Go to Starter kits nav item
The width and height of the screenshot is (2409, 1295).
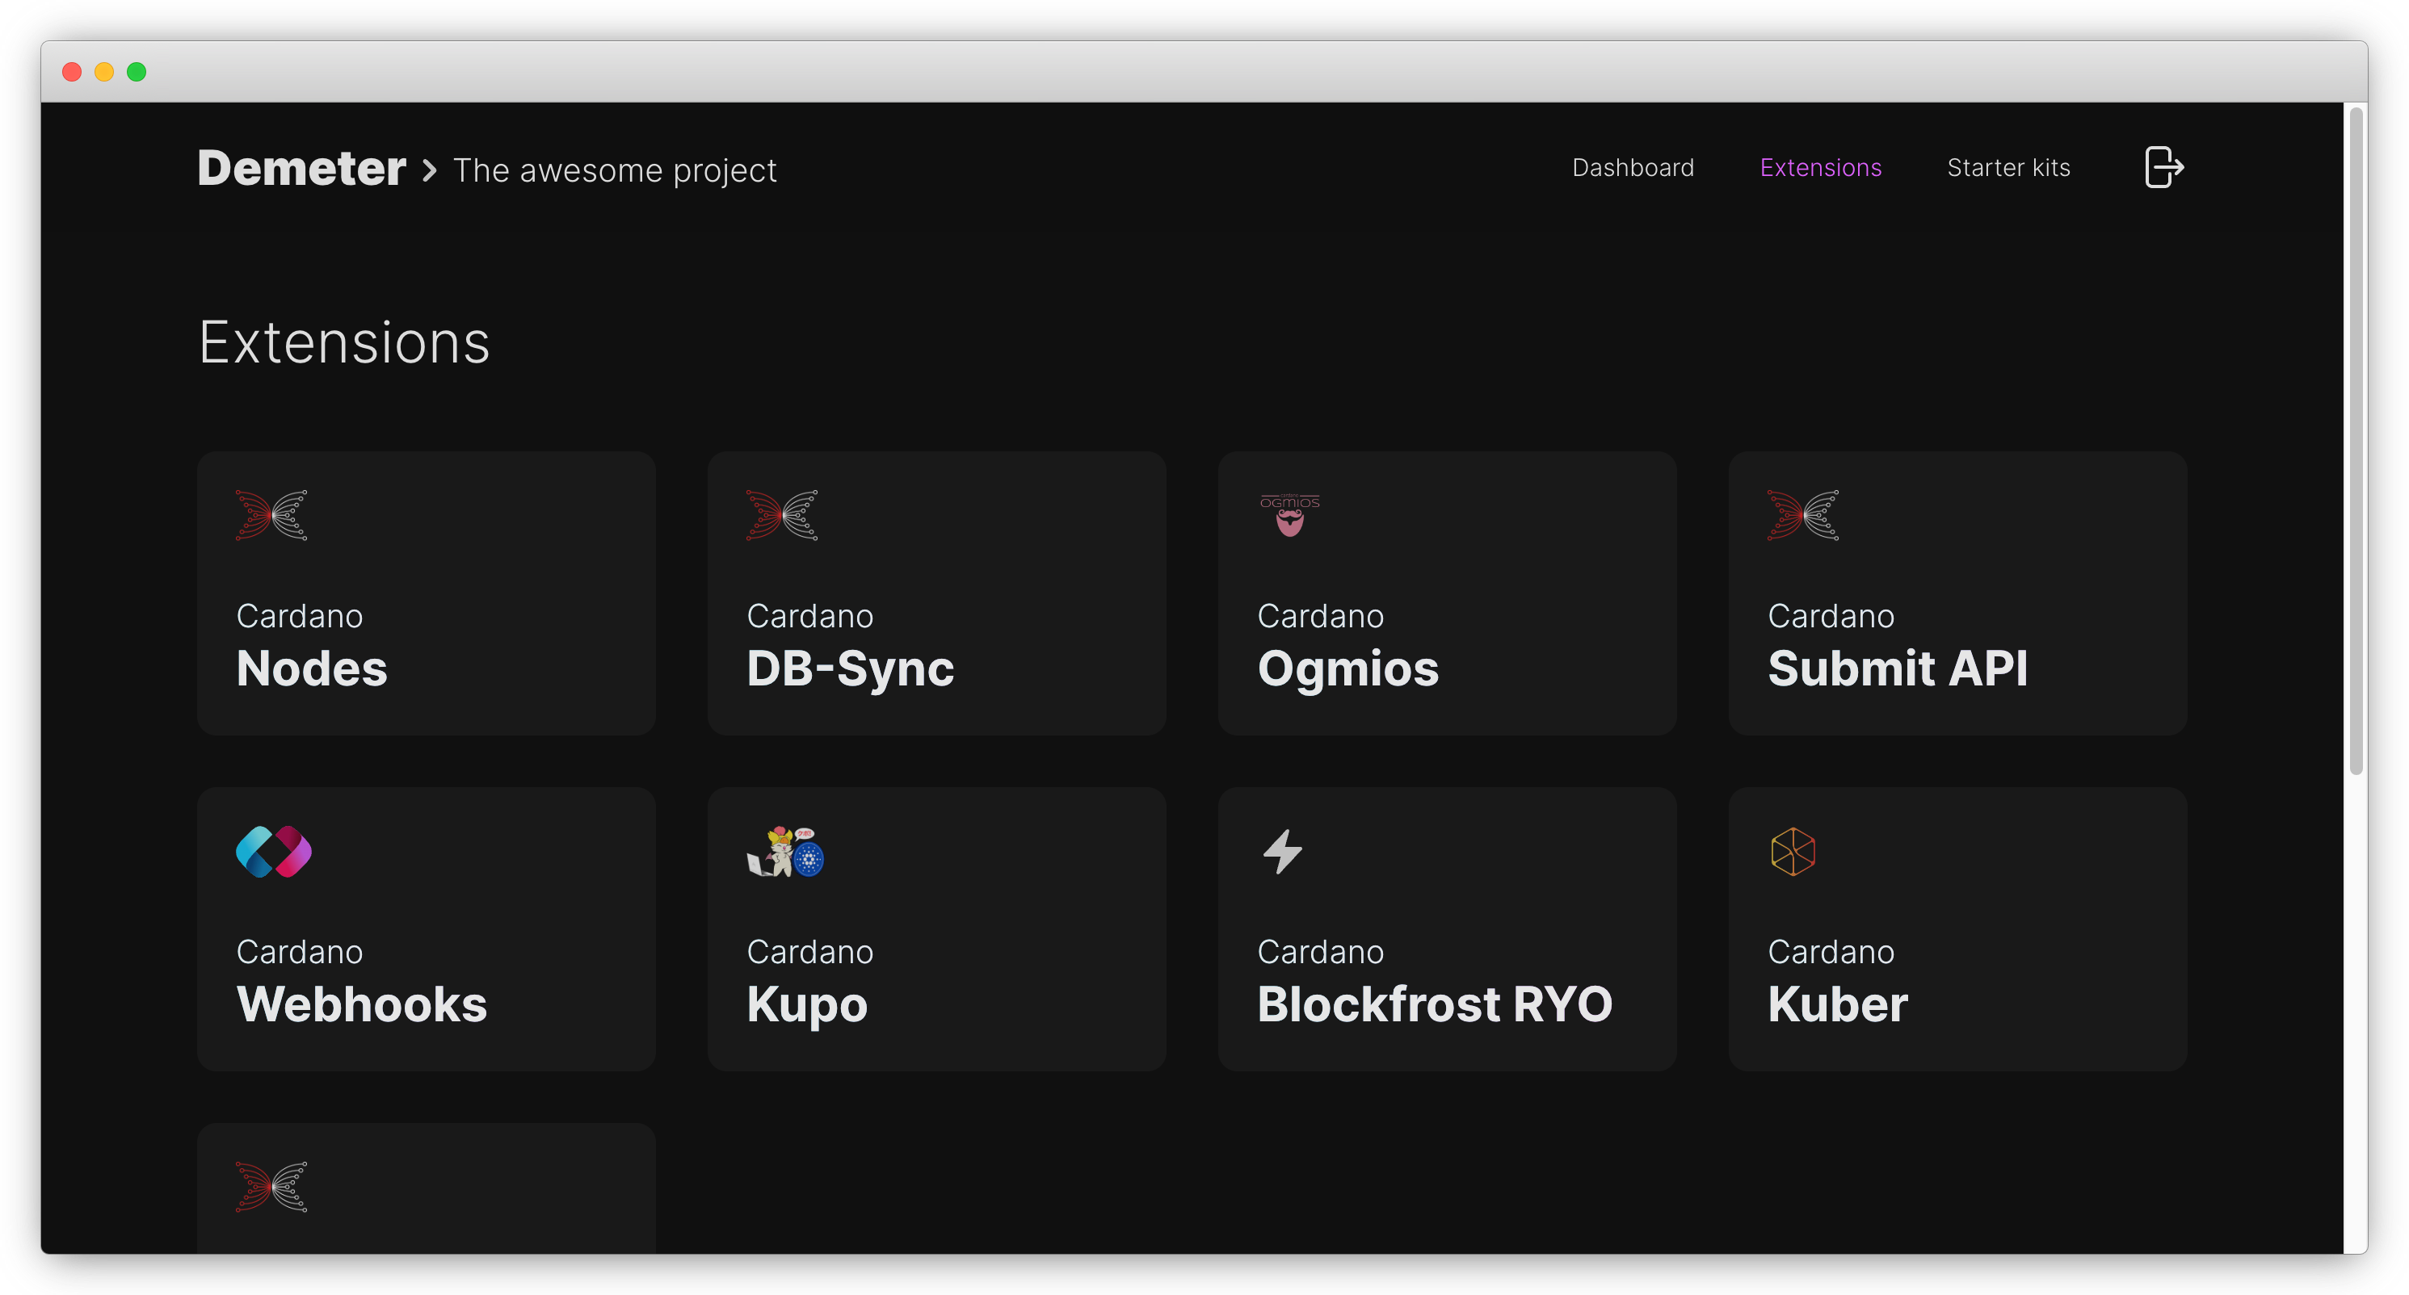tap(2007, 167)
